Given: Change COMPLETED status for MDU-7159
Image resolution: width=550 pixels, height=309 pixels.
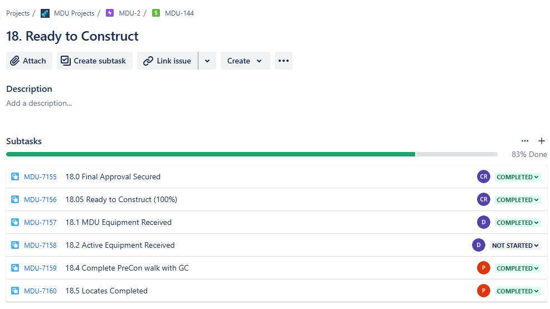Looking at the screenshot, I should click(517, 268).
